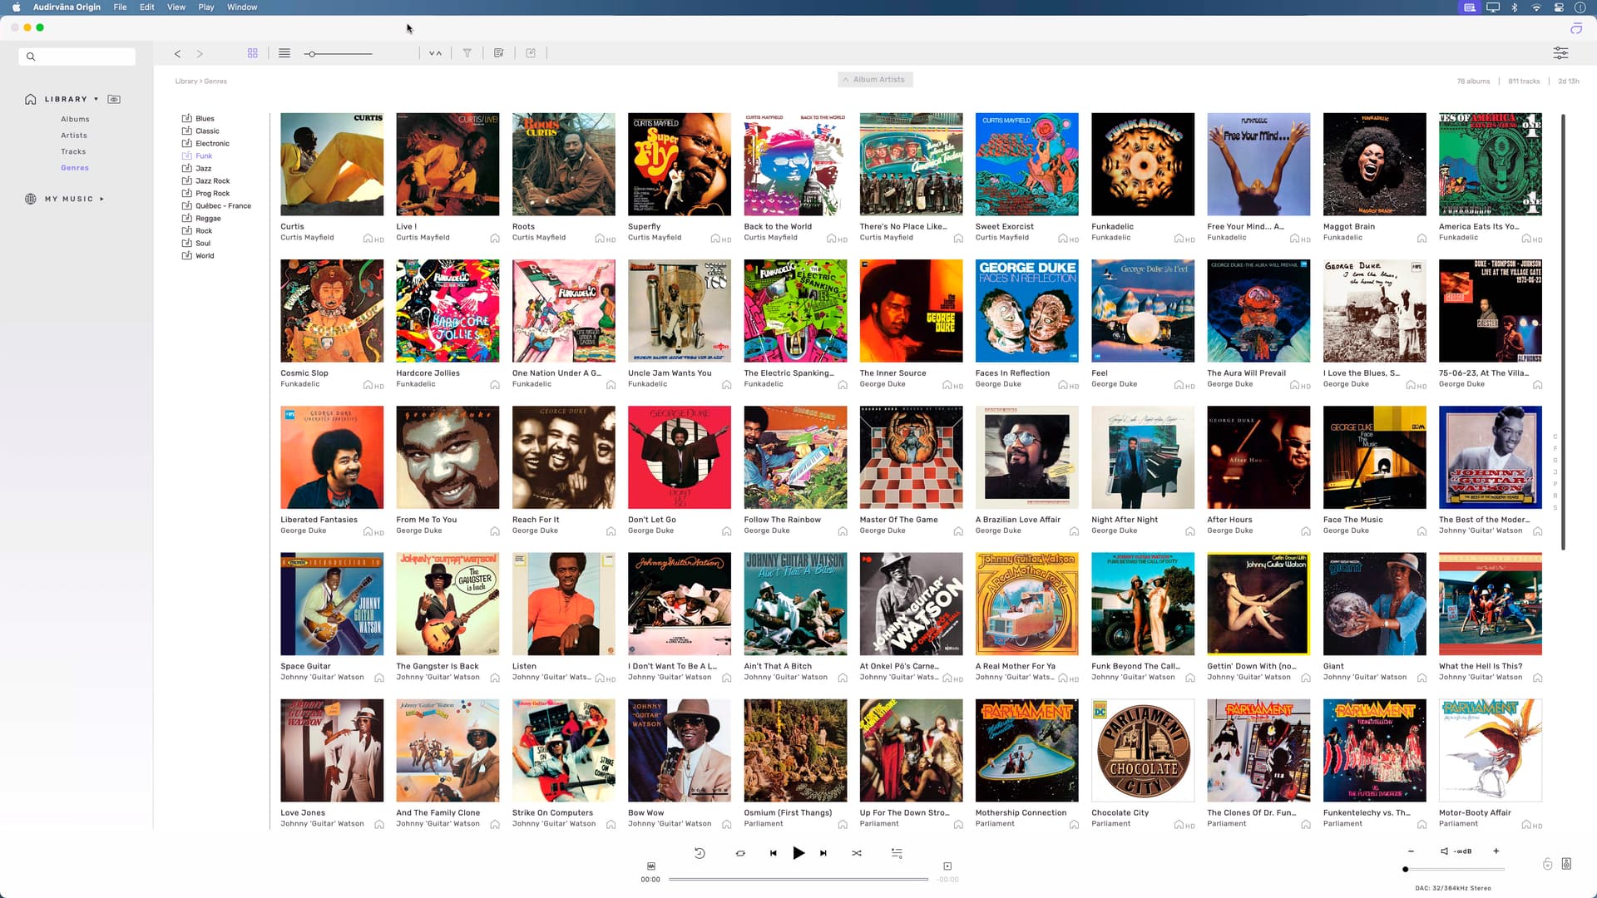Mute with the speaker volume icon
The height and width of the screenshot is (898, 1597).
1445,851
